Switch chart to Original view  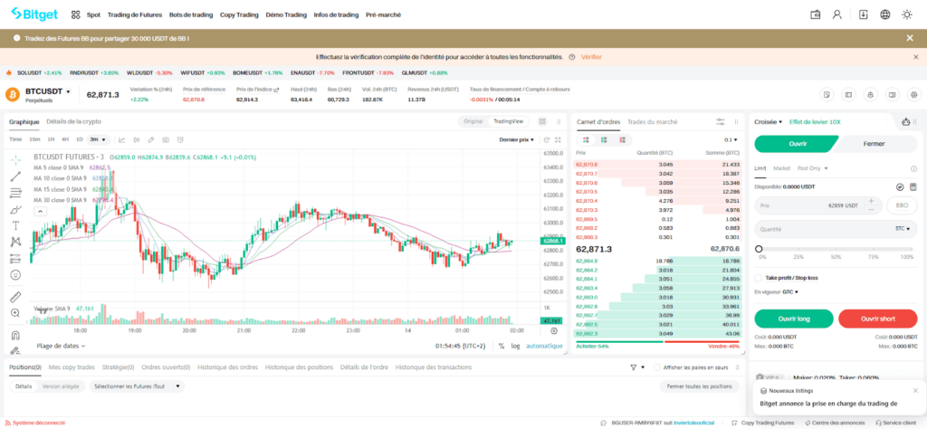tap(473, 121)
